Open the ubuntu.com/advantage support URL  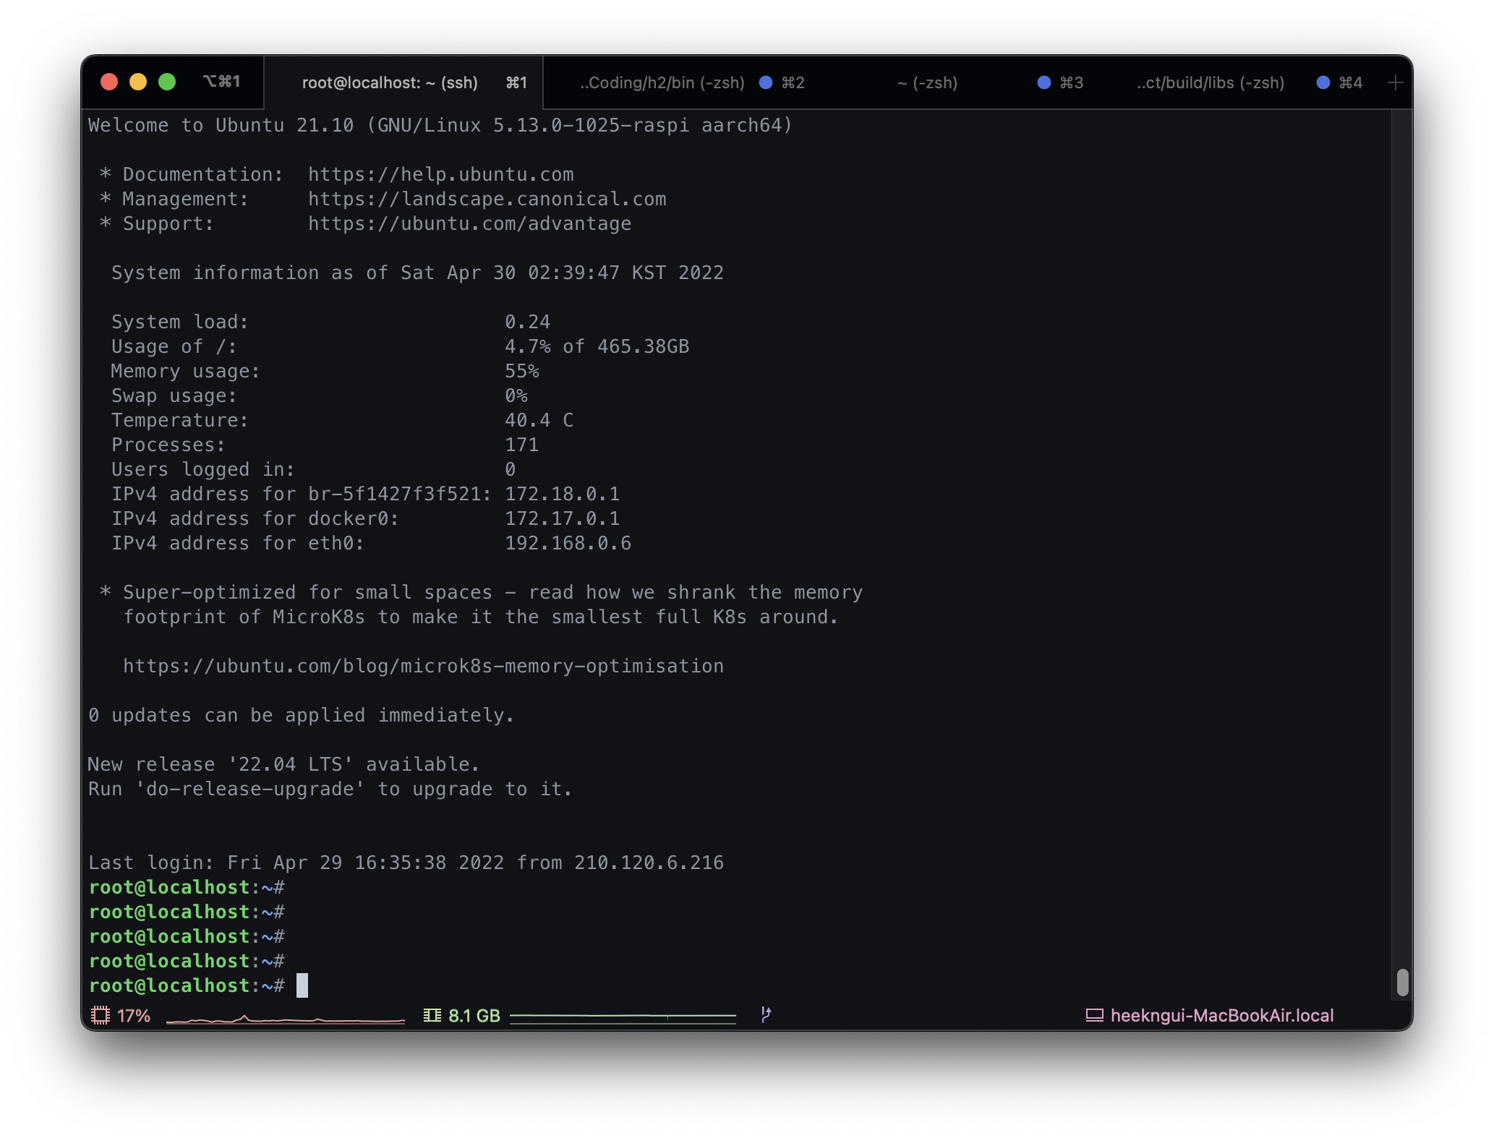pos(469,224)
